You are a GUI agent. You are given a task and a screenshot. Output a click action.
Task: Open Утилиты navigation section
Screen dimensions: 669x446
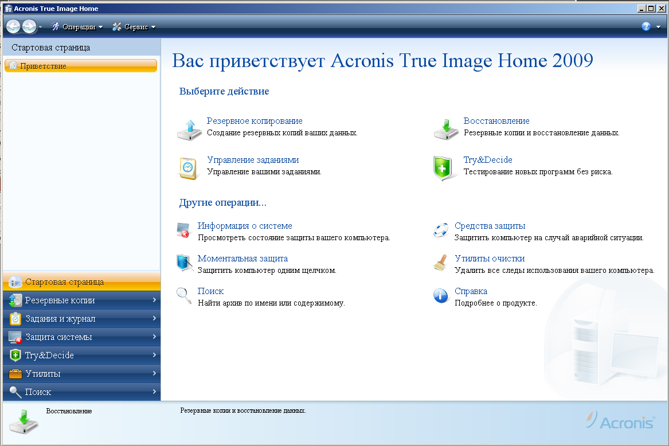coord(81,373)
